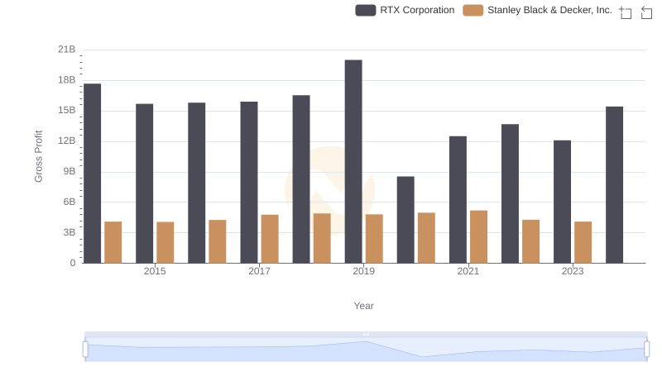Click the Gross Profit axis title
Viewport: 662px width, 381px height.
38,156
